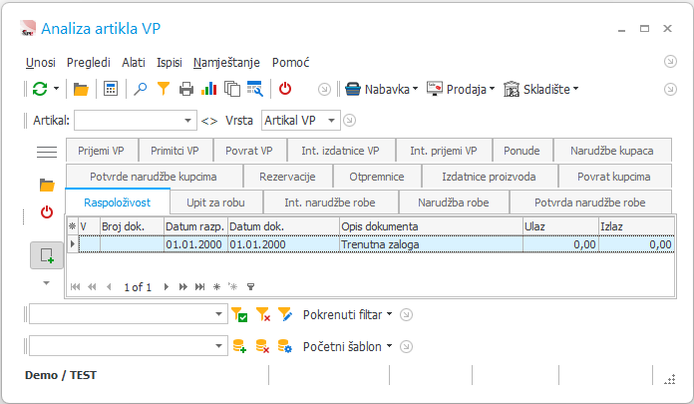Select the Raspoloživost tab

tap(118, 202)
